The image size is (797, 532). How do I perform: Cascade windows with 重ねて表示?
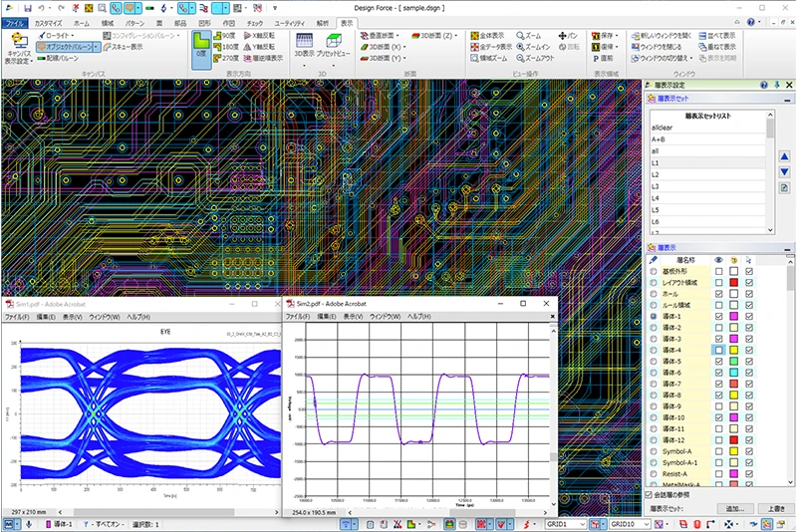(717, 47)
